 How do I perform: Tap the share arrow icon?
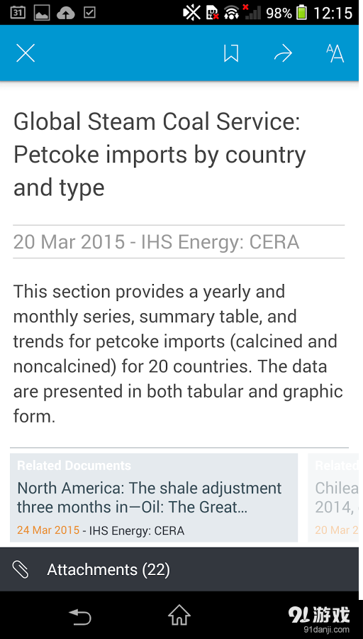pyautogui.click(x=283, y=53)
